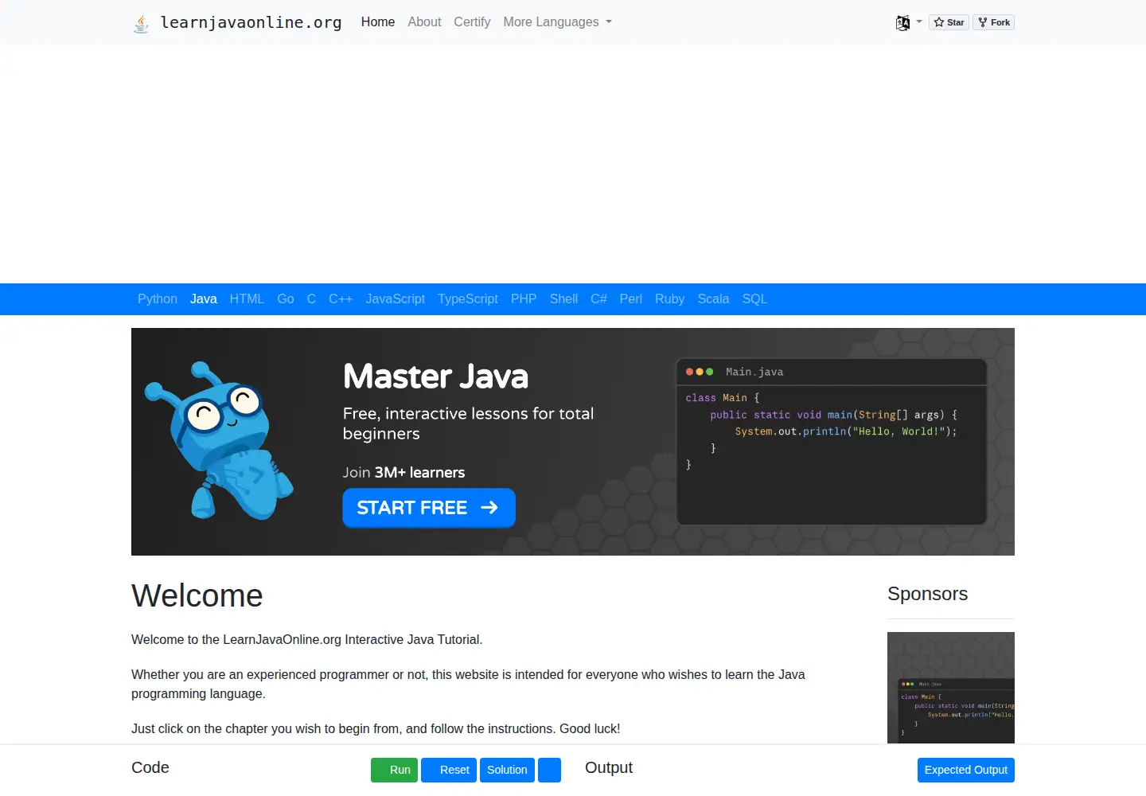Fork the repository on GitHub

pyautogui.click(x=994, y=22)
